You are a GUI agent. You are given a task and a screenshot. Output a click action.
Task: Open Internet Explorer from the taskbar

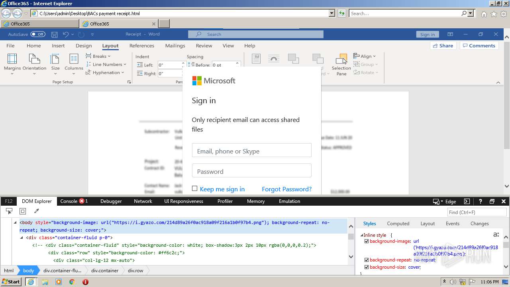coord(31,282)
